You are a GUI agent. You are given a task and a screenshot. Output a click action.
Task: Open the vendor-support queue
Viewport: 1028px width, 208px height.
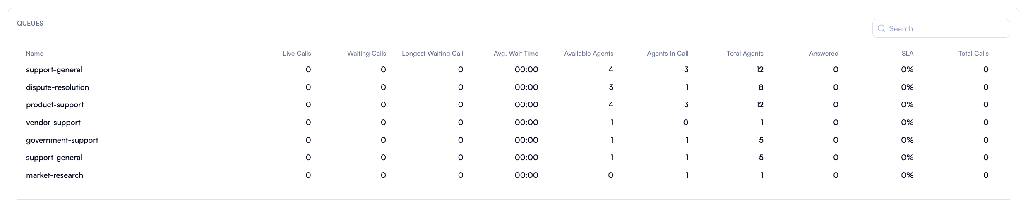(x=53, y=123)
